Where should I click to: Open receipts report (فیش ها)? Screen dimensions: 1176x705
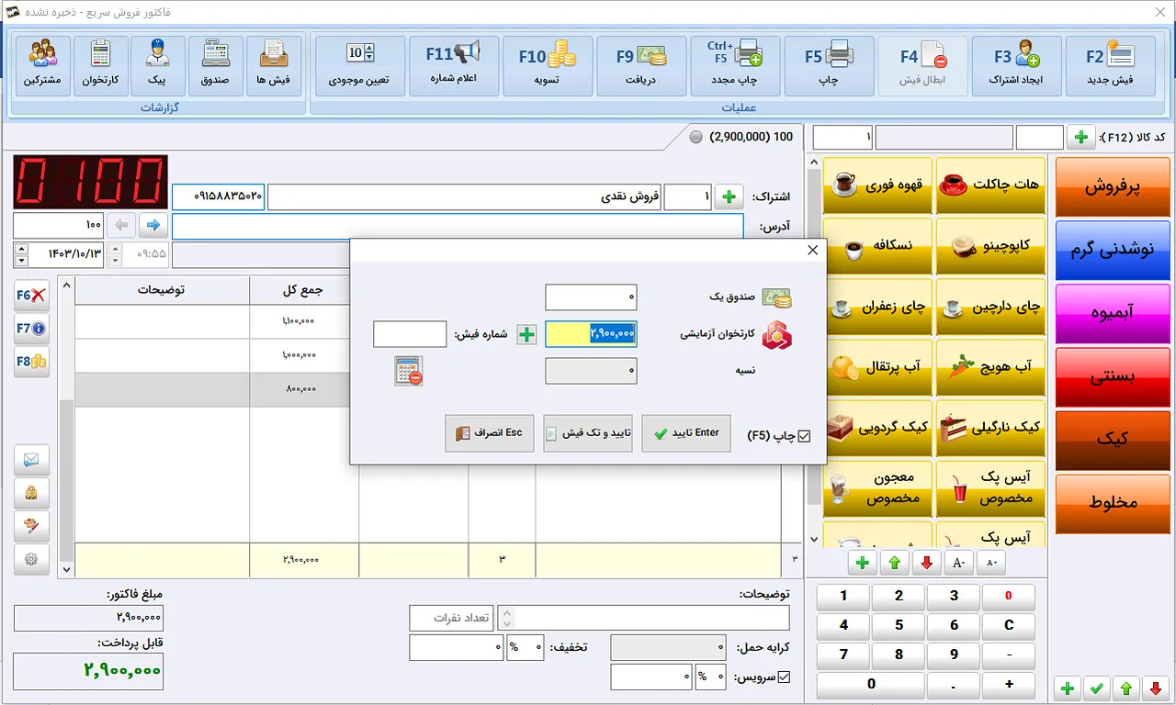274,66
